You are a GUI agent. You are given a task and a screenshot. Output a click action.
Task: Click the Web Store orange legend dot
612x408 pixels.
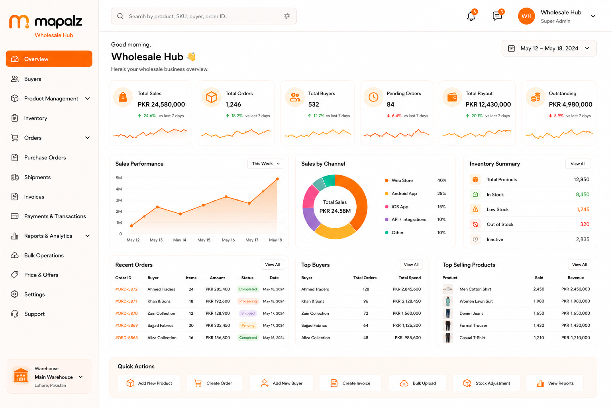click(386, 180)
